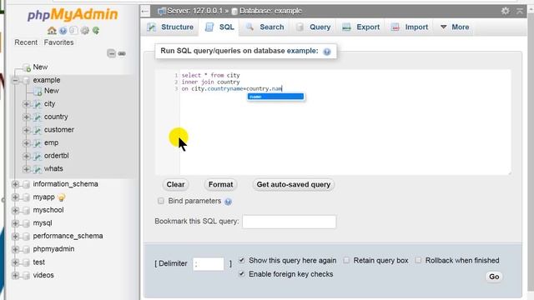Image resolution: width=534 pixels, height=300 pixels.
Task: Enable the Retain query box option
Action: coord(346,261)
